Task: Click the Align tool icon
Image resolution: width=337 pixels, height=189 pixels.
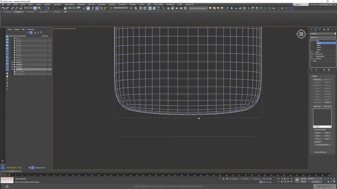Action: click(x=136, y=8)
